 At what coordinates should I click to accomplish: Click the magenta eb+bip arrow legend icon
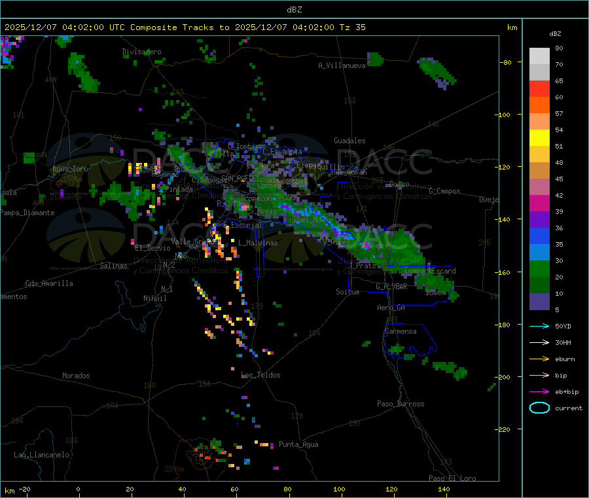(539, 392)
